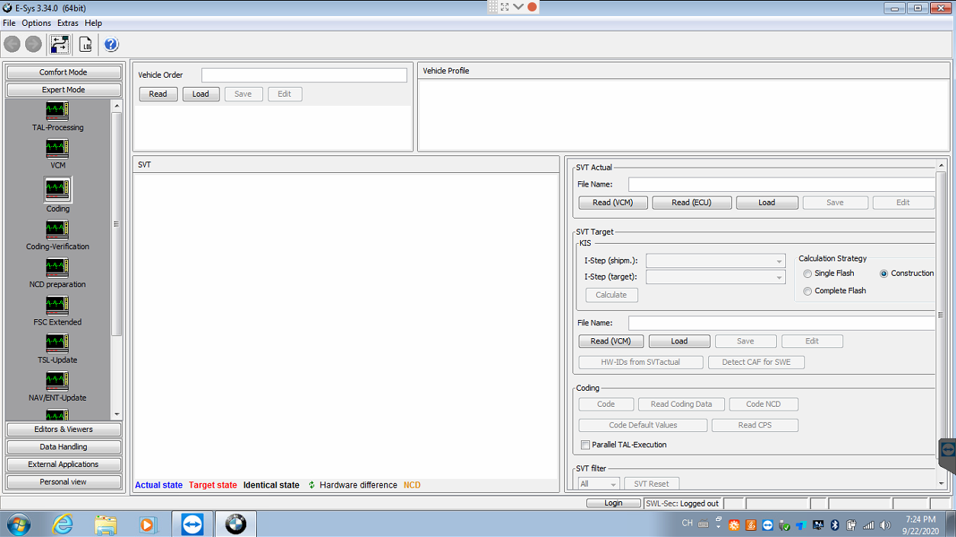
Task: Click down arrow of sidebar module scrollbar
Action: click(x=117, y=414)
